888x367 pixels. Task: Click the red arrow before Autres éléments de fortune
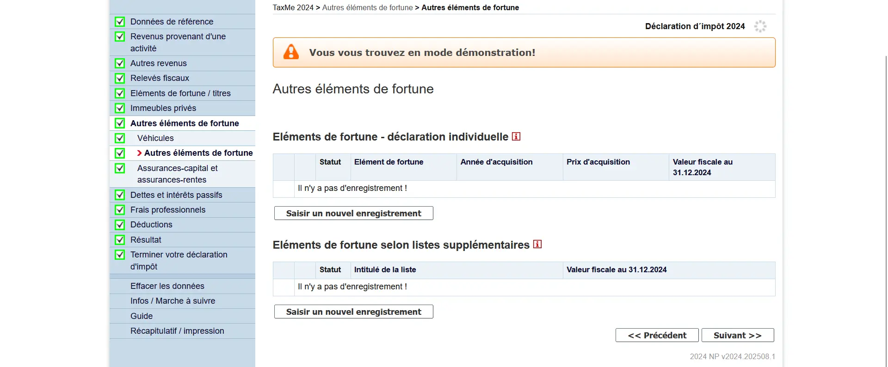140,153
